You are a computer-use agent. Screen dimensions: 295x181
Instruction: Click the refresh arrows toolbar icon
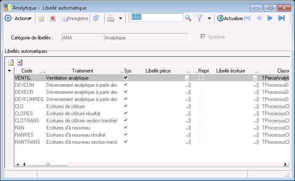96,18
